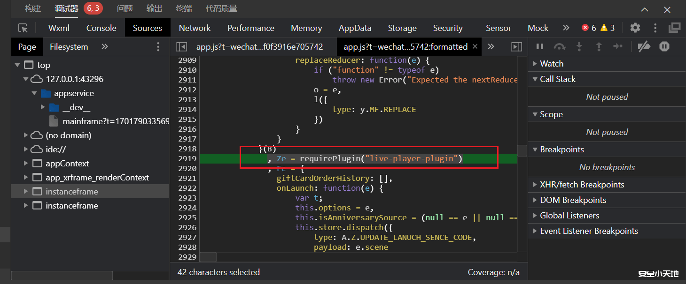Viewport: 686px width, 284px height.
Task: Open DevTools settings gear
Action: 635,28
